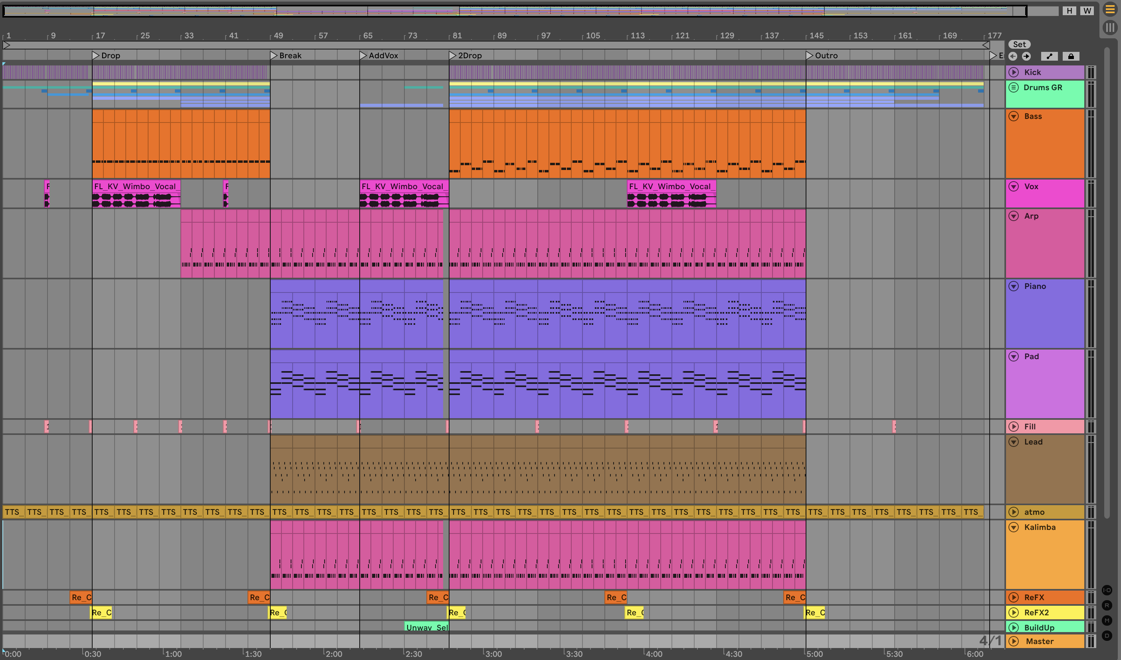This screenshot has width=1121, height=660.
Task: Toggle the Mixer section M button
Action: 1107,620
